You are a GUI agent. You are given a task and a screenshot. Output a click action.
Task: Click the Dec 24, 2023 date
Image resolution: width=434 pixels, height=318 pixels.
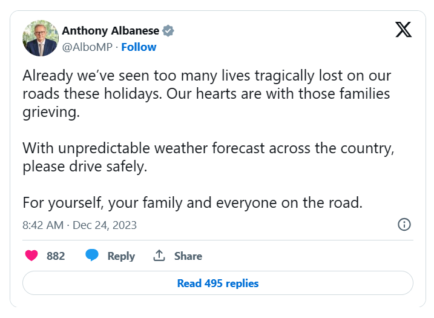click(105, 225)
